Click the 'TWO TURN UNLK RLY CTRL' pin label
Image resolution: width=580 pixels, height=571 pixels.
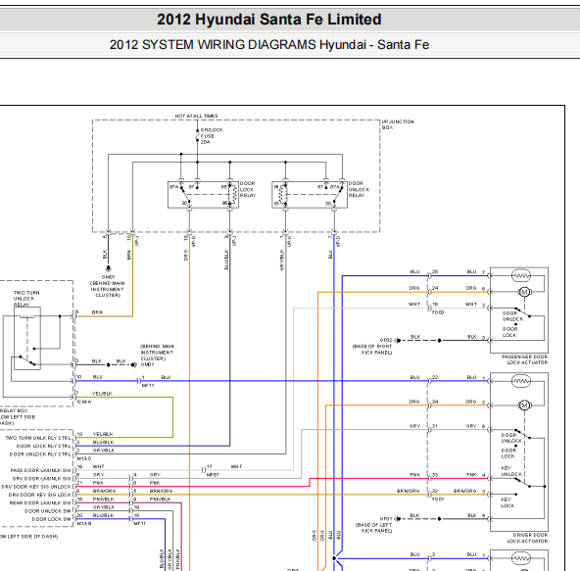click(x=38, y=438)
